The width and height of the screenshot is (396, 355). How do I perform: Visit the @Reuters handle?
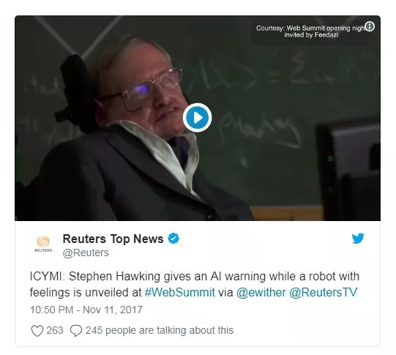click(x=86, y=253)
